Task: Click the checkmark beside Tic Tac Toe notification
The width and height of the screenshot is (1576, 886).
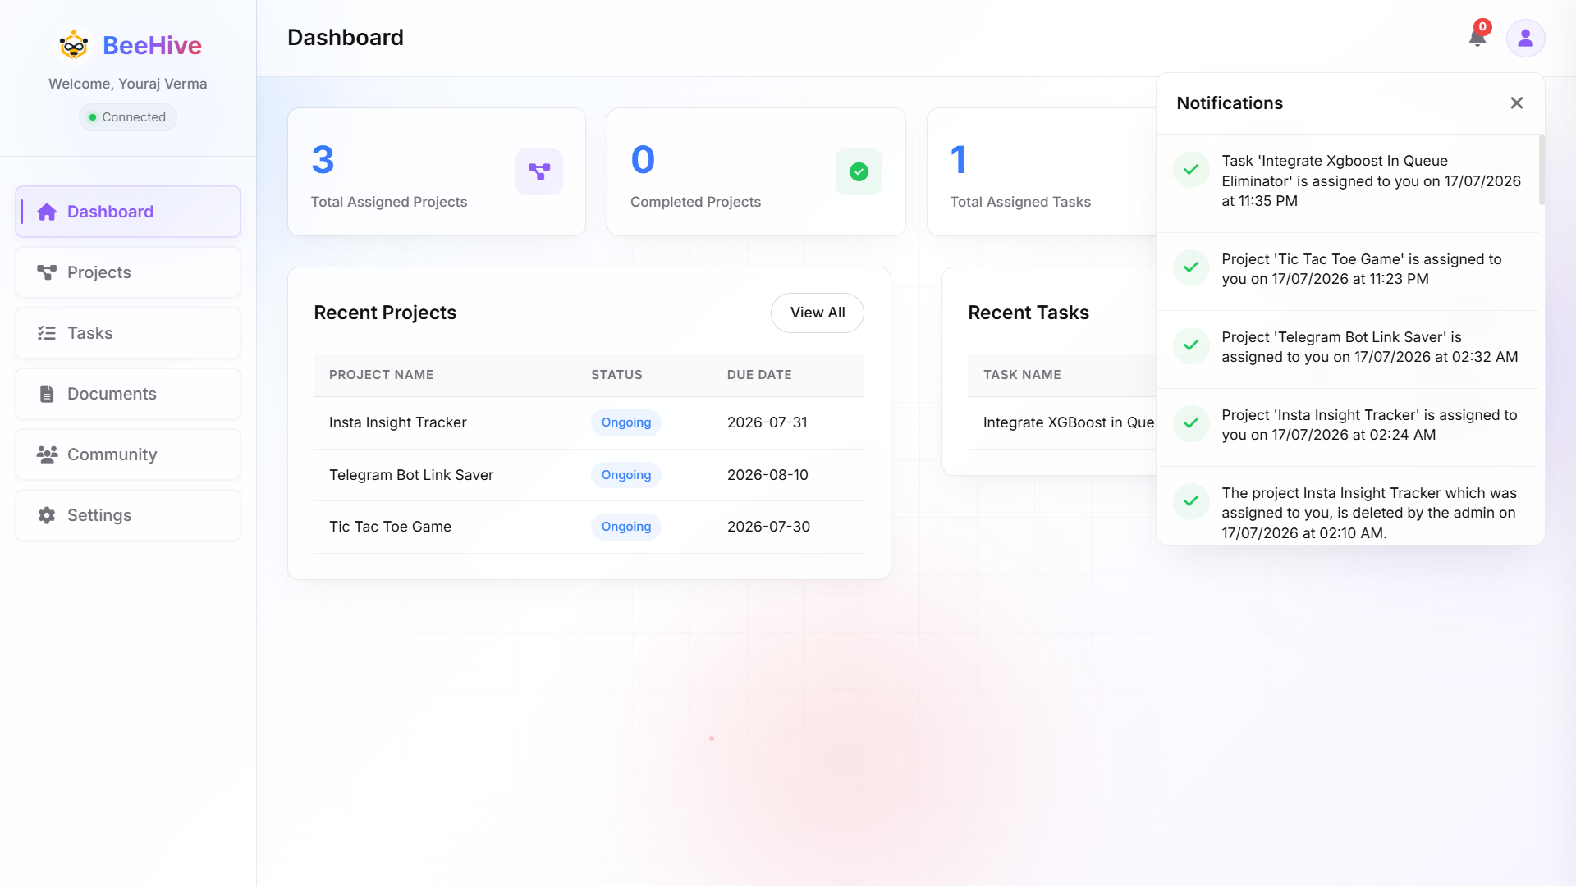Action: [1191, 267]
